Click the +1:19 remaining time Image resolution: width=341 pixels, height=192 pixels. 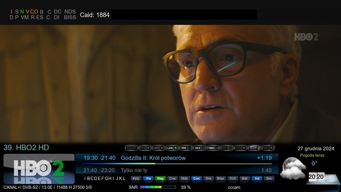[x=264, y=158]
